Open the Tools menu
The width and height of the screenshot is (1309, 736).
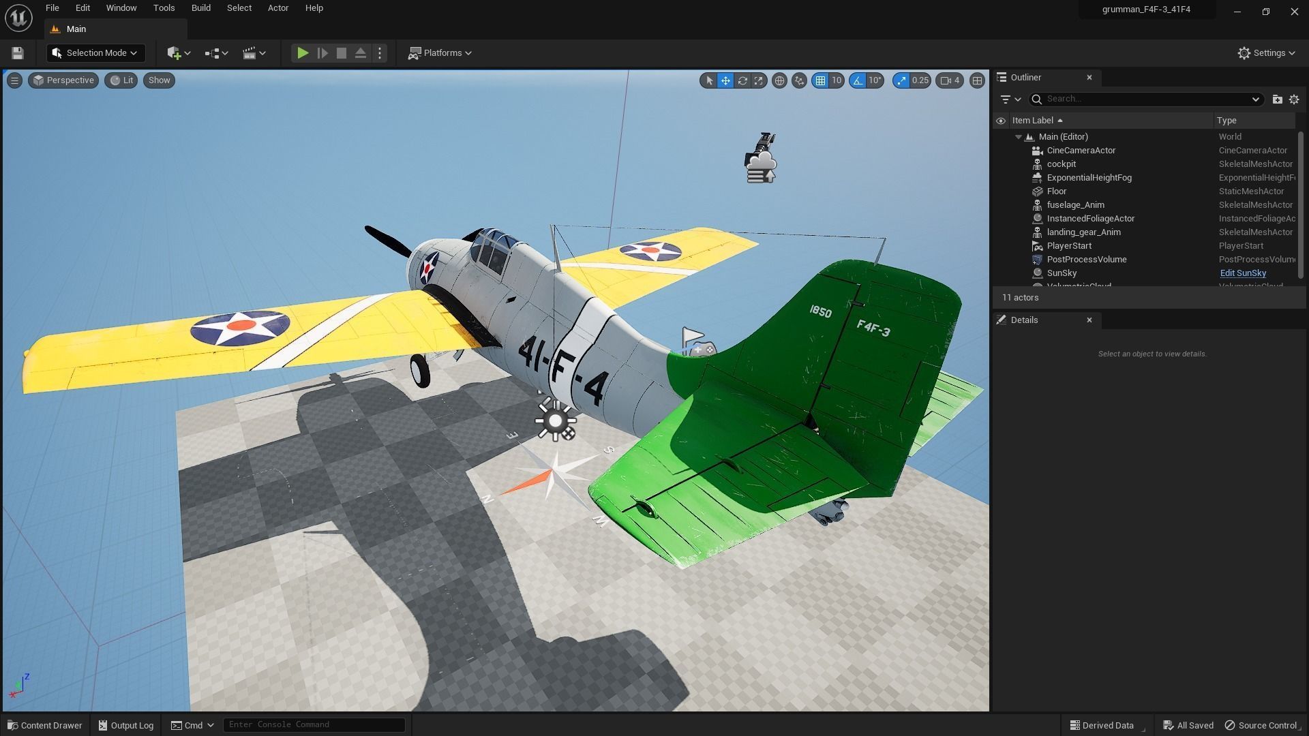(x=164, y=8)
